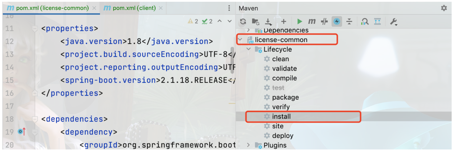The width and height of the screenshot is (454, 153).
Task: Select the package lifecycle goal
Action: tap(285, 97)
